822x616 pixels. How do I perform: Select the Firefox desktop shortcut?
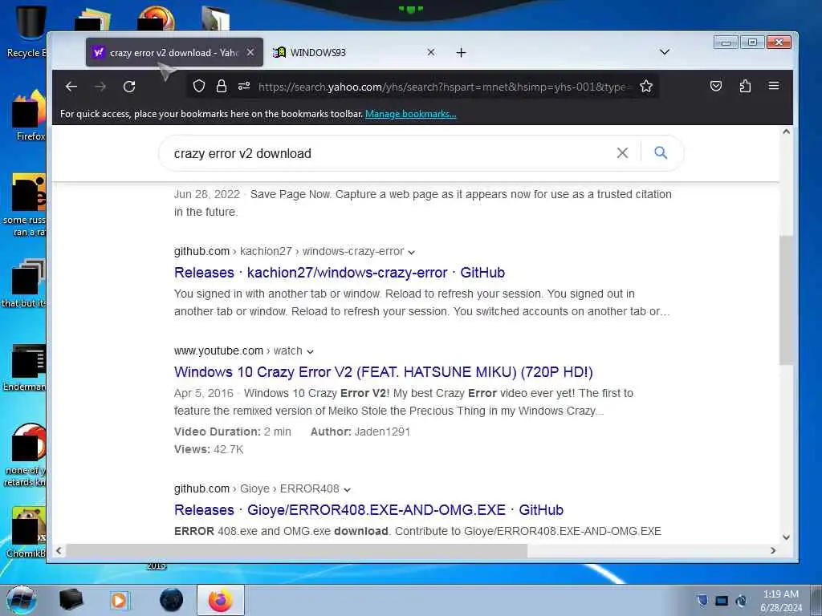click(x=29, y=115)
